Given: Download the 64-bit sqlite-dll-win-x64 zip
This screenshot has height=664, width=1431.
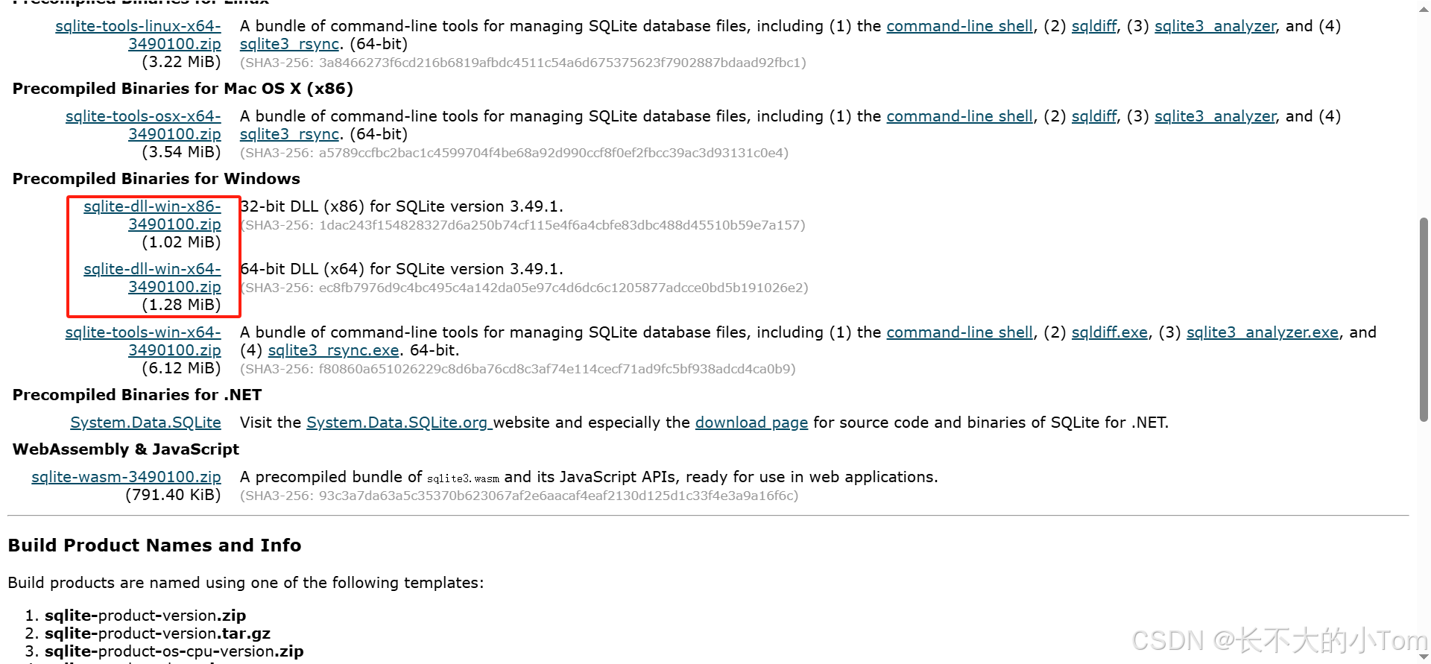Looking at the screenshot, I should [x=152, y=277].
